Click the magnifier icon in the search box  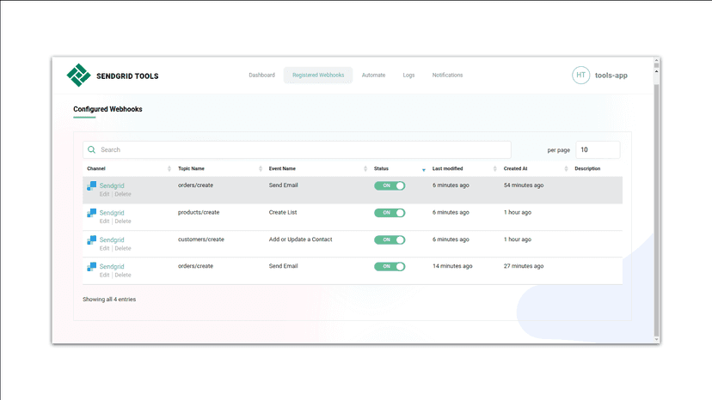92,149
